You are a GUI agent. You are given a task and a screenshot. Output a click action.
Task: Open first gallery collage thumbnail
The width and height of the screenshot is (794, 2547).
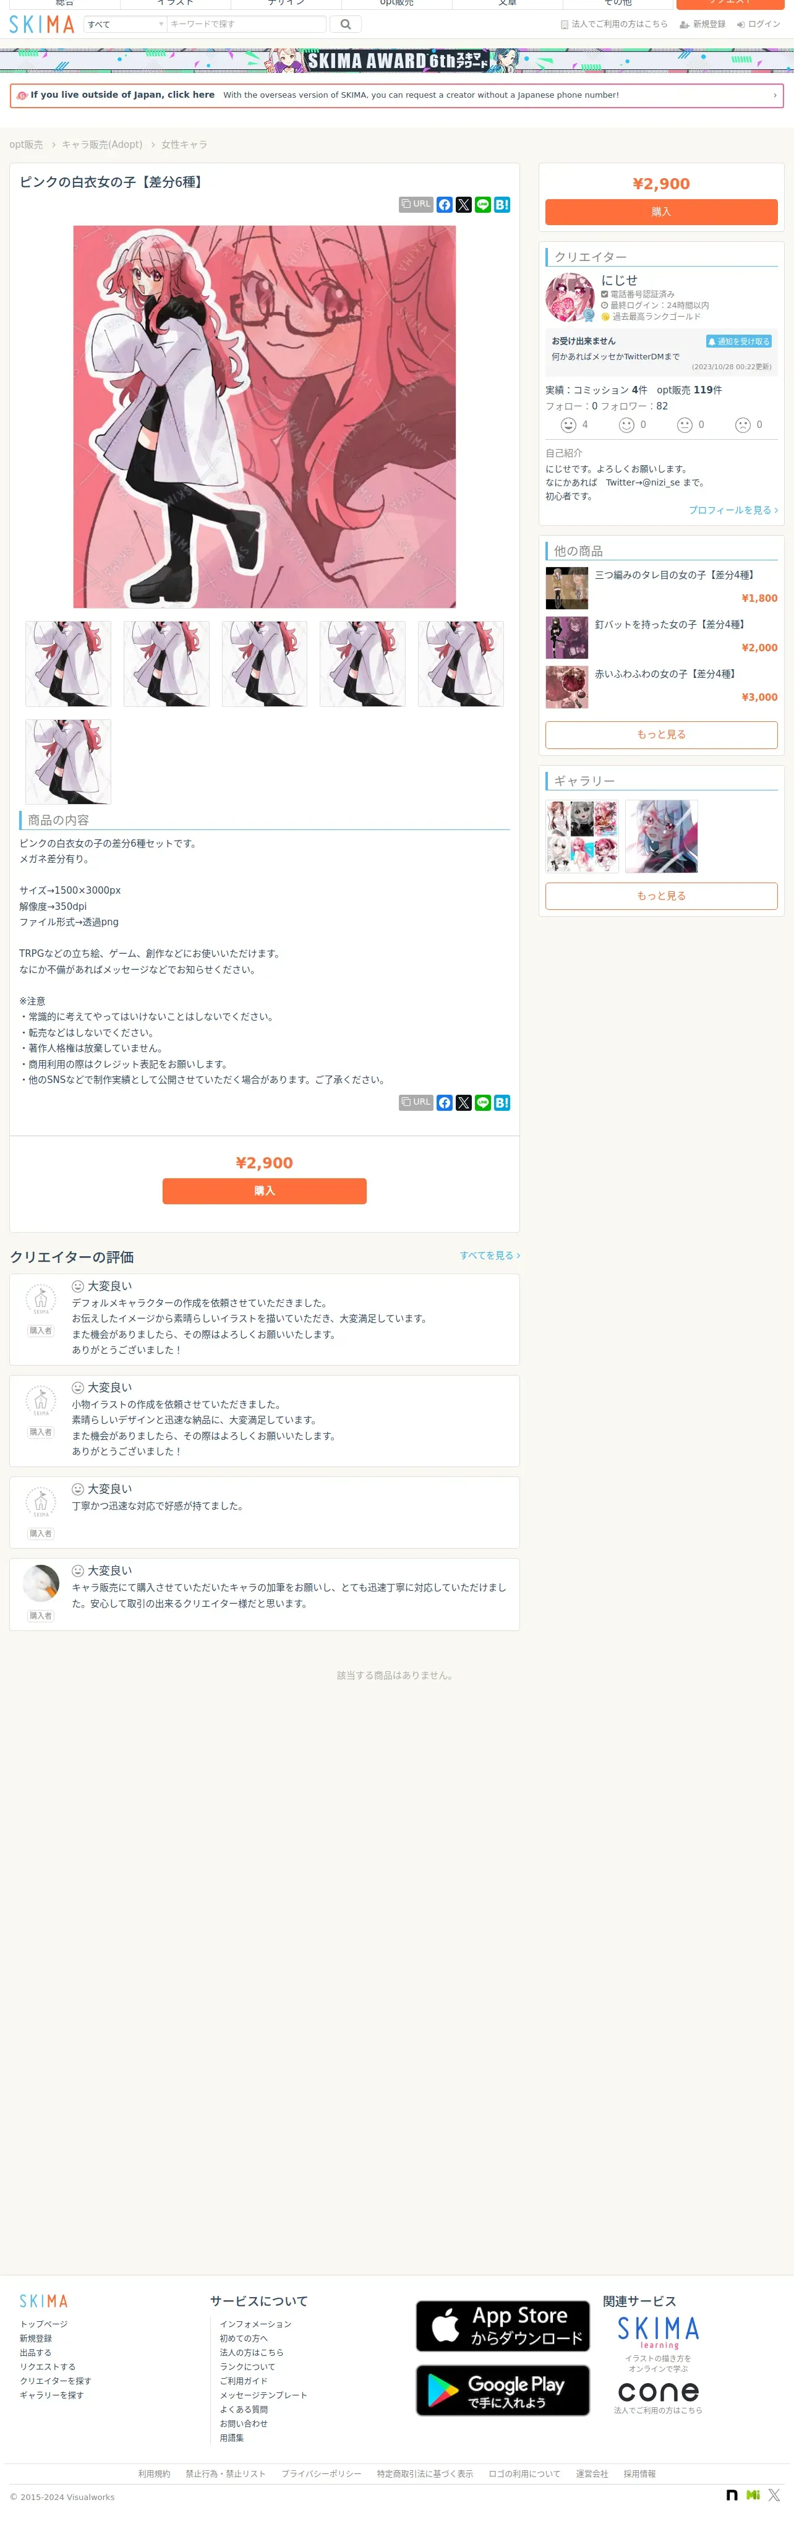(583, 836)
